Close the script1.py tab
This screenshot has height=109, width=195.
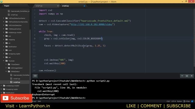click(x=58, y=6)
